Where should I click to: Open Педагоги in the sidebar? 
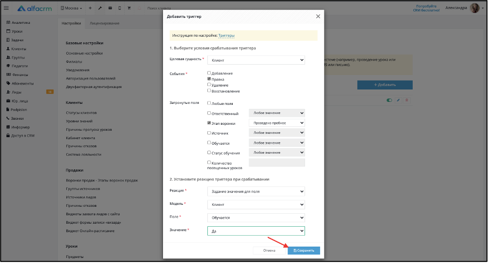[17, 66]
